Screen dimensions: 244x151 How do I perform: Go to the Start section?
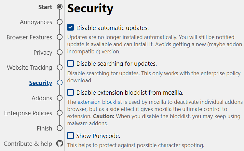pyautogui.click(x=45, y=7)
